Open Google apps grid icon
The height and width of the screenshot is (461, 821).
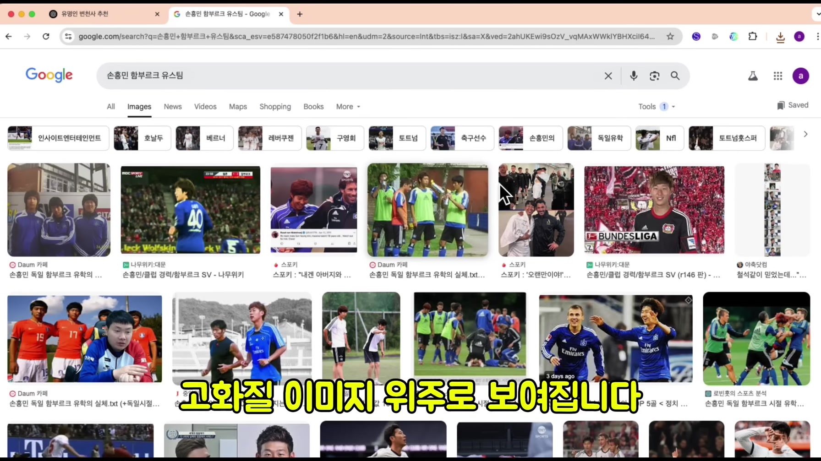(778, 76)
